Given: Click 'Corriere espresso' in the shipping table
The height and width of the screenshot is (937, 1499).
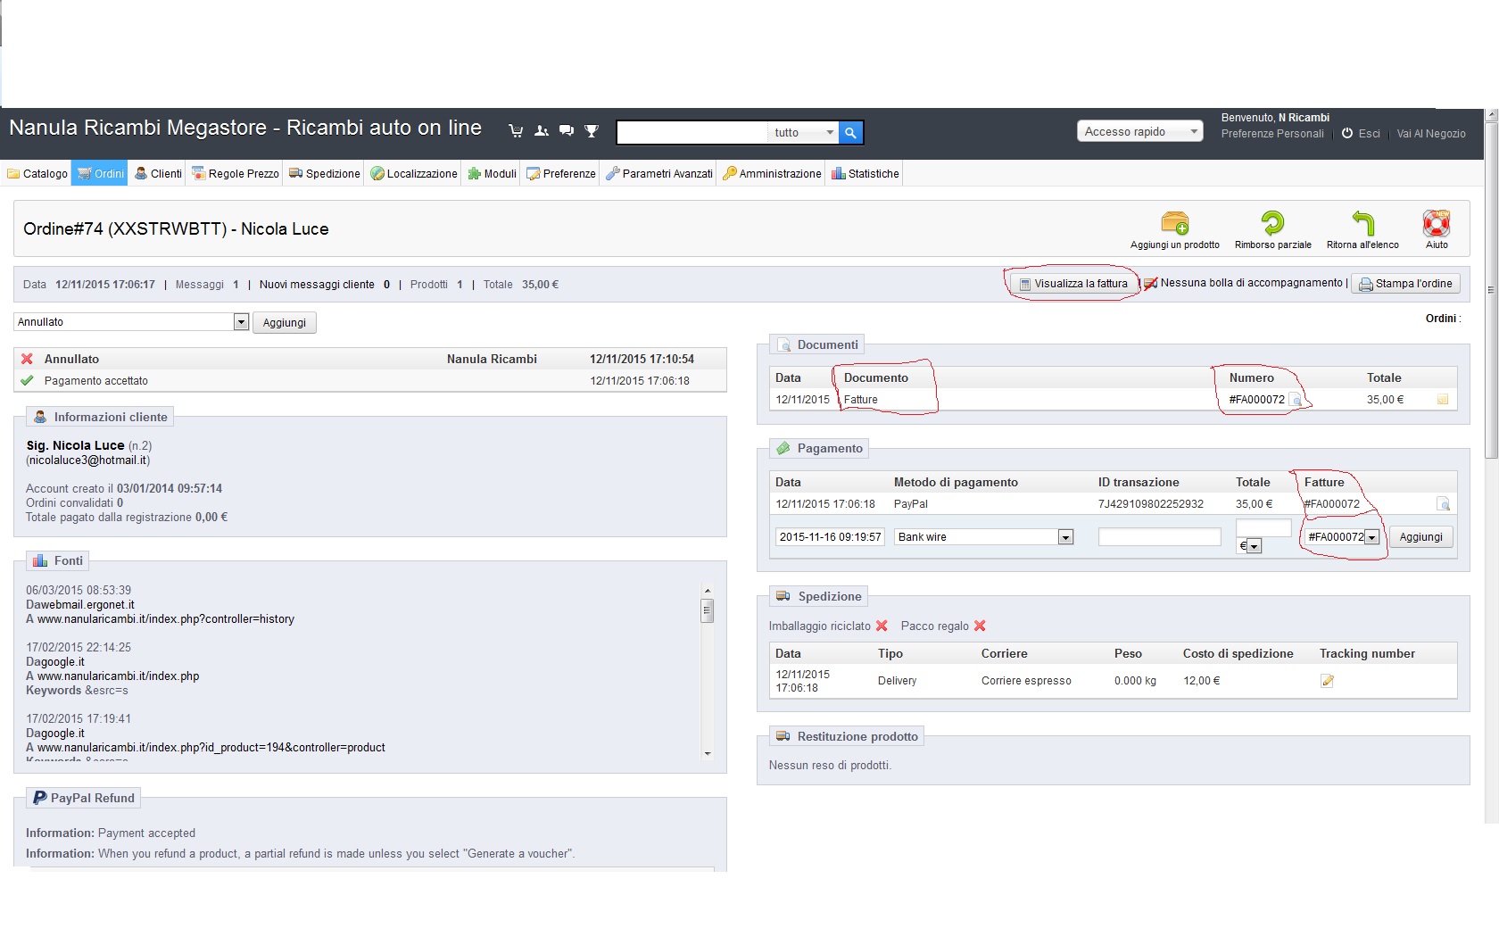Looking at the screenshot, I should [1026, 681].
